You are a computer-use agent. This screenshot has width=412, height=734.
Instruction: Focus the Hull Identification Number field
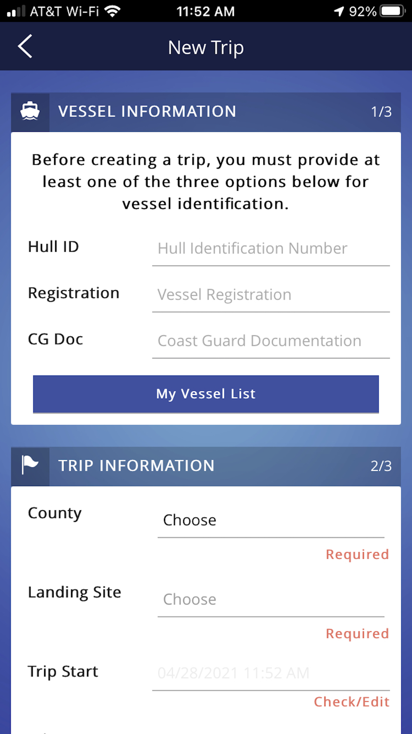271,249
